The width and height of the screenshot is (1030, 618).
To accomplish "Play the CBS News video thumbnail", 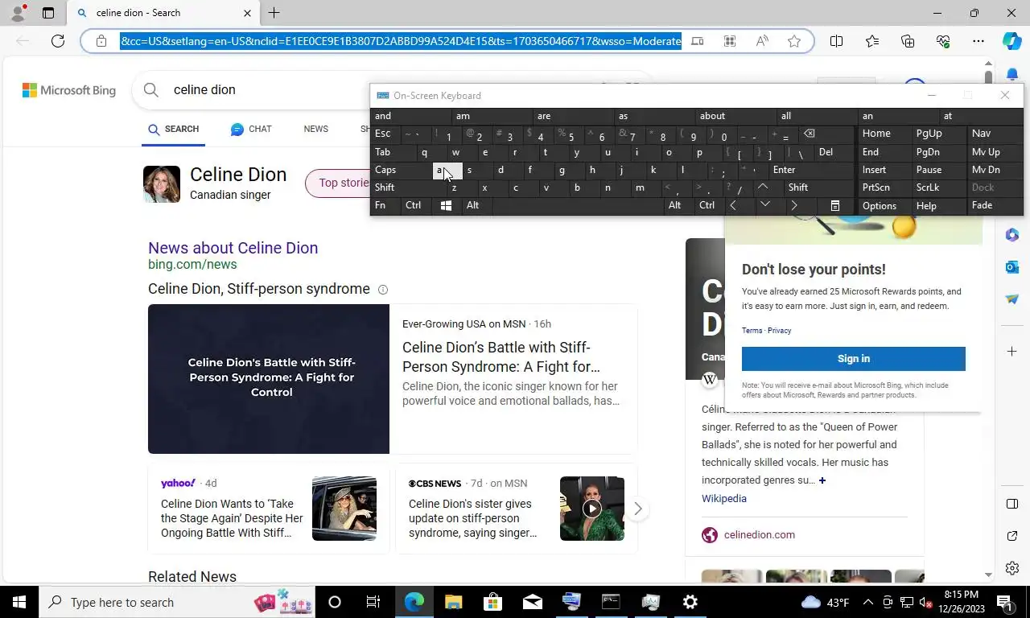I will (x=592, y=509).
